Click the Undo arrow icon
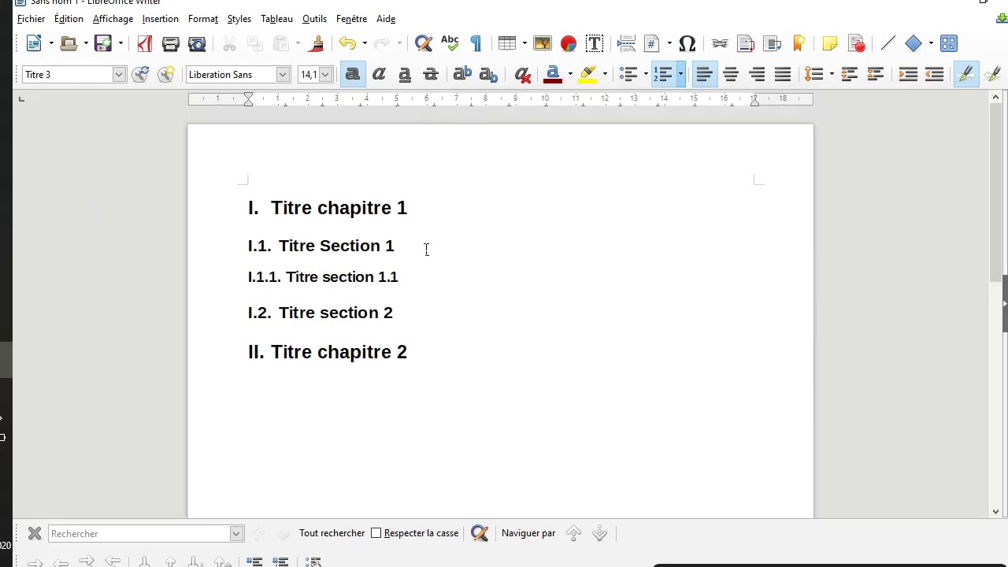Viewport: 1008px width, 567px height. pos(347,44)
